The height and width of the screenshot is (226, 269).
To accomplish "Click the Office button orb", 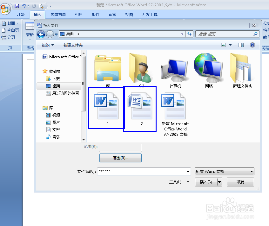I will pos(5,9).
